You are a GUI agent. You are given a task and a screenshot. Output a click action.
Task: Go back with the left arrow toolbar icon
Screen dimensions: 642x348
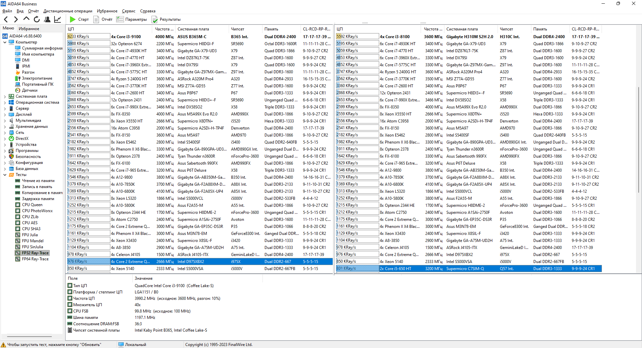[x=6, y=19]
